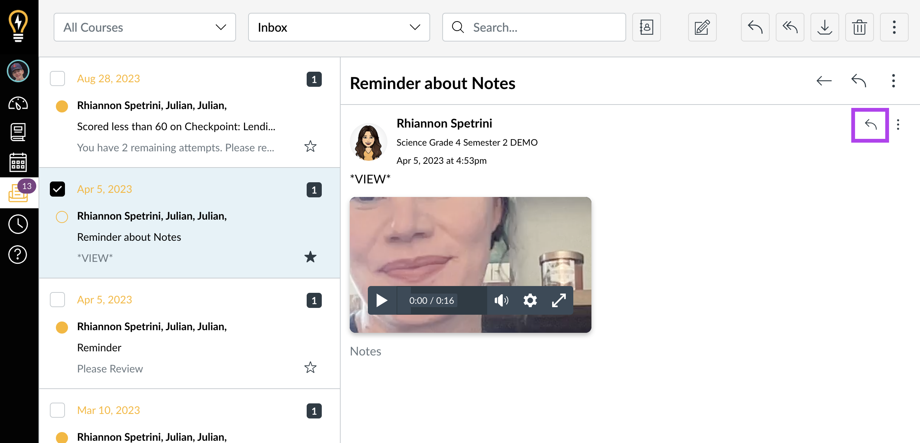Click the reply arrow beside conversation title
The width and height of the screenshot is (920, 443).
859,81
